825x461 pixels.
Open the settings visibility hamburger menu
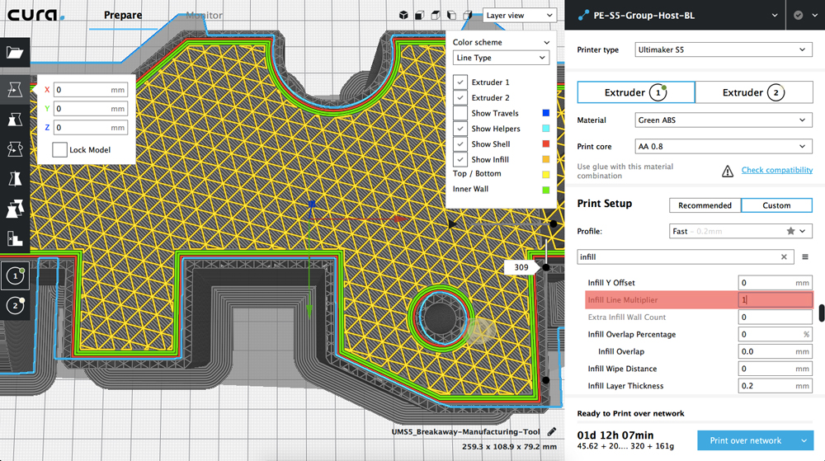pos(805,257)
